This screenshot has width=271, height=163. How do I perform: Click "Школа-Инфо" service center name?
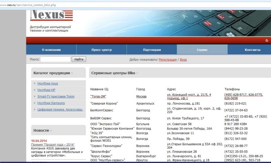[101, 152]
